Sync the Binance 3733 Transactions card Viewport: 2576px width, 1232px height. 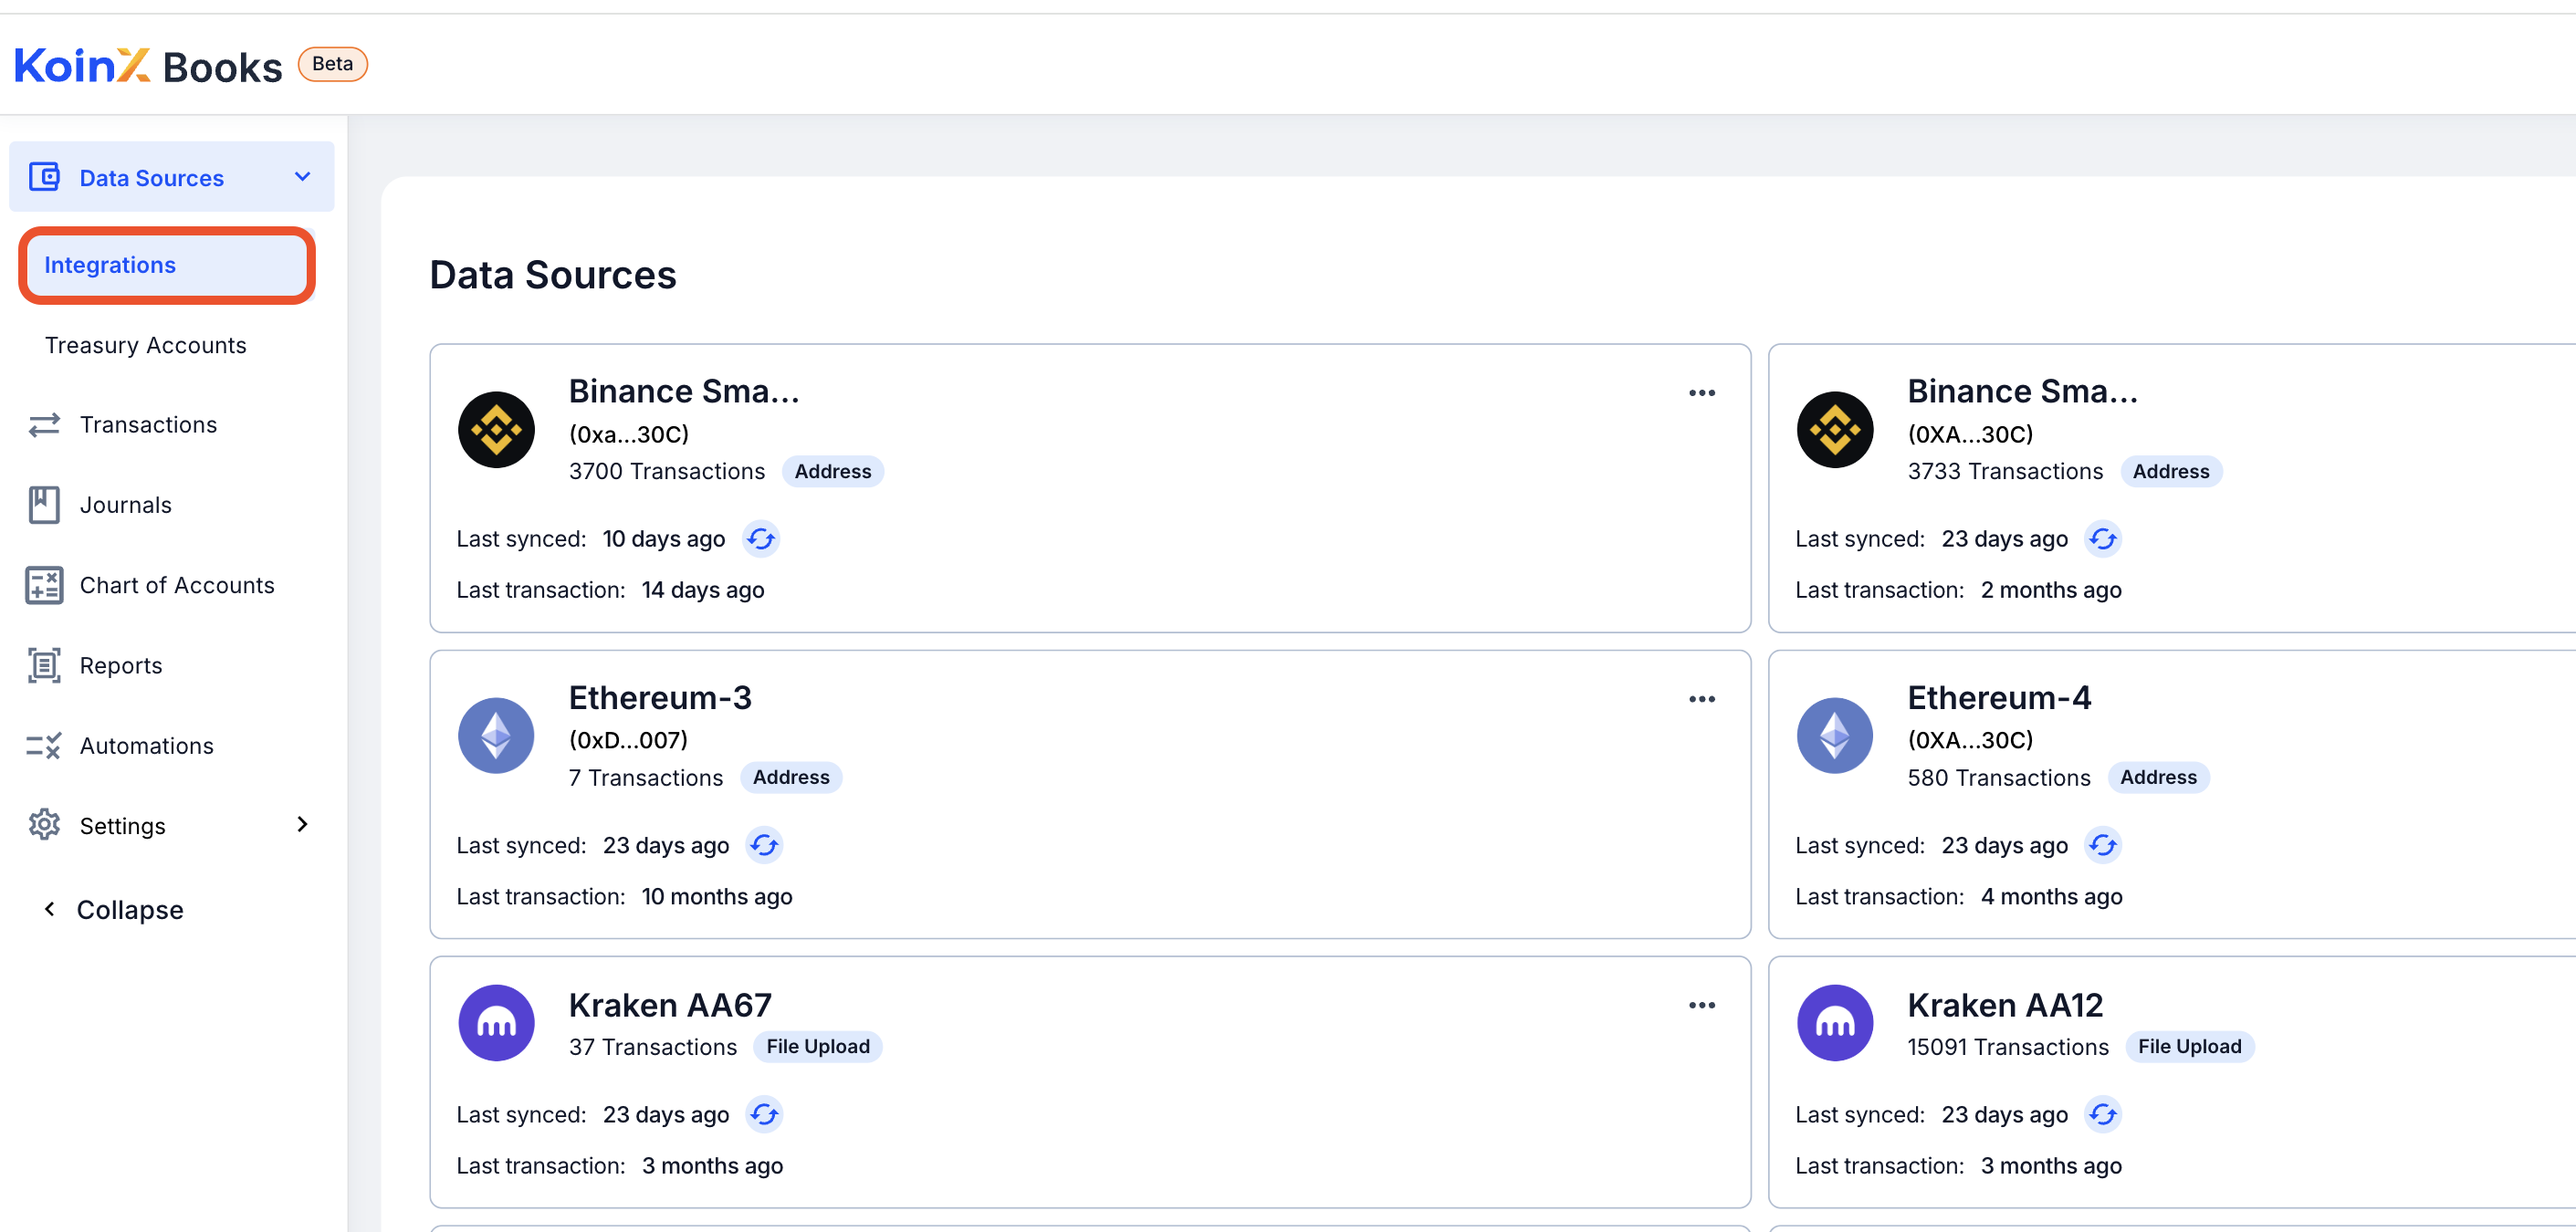(x=2102, y=539)
